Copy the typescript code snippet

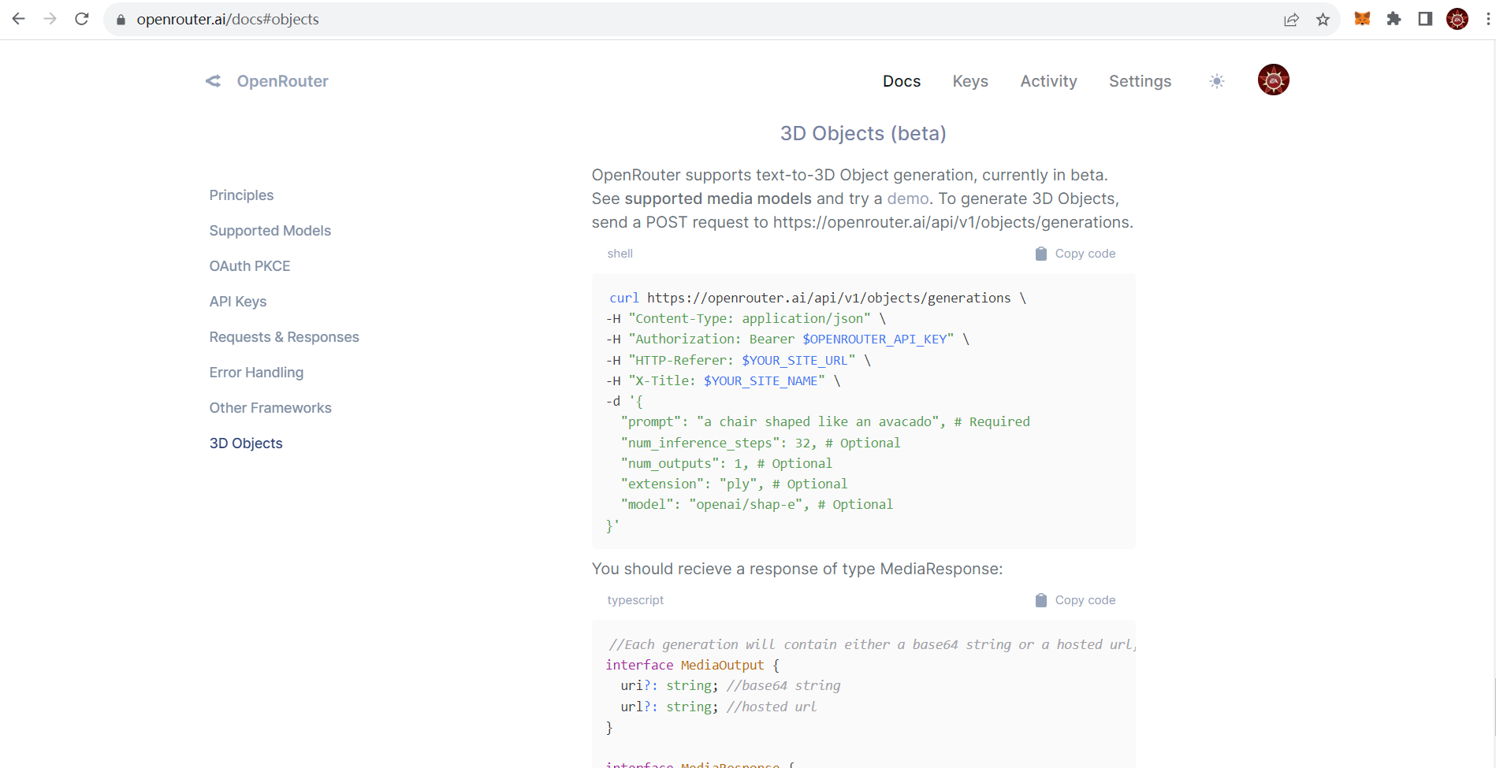pyautogui.click(x=1075, y=600)
